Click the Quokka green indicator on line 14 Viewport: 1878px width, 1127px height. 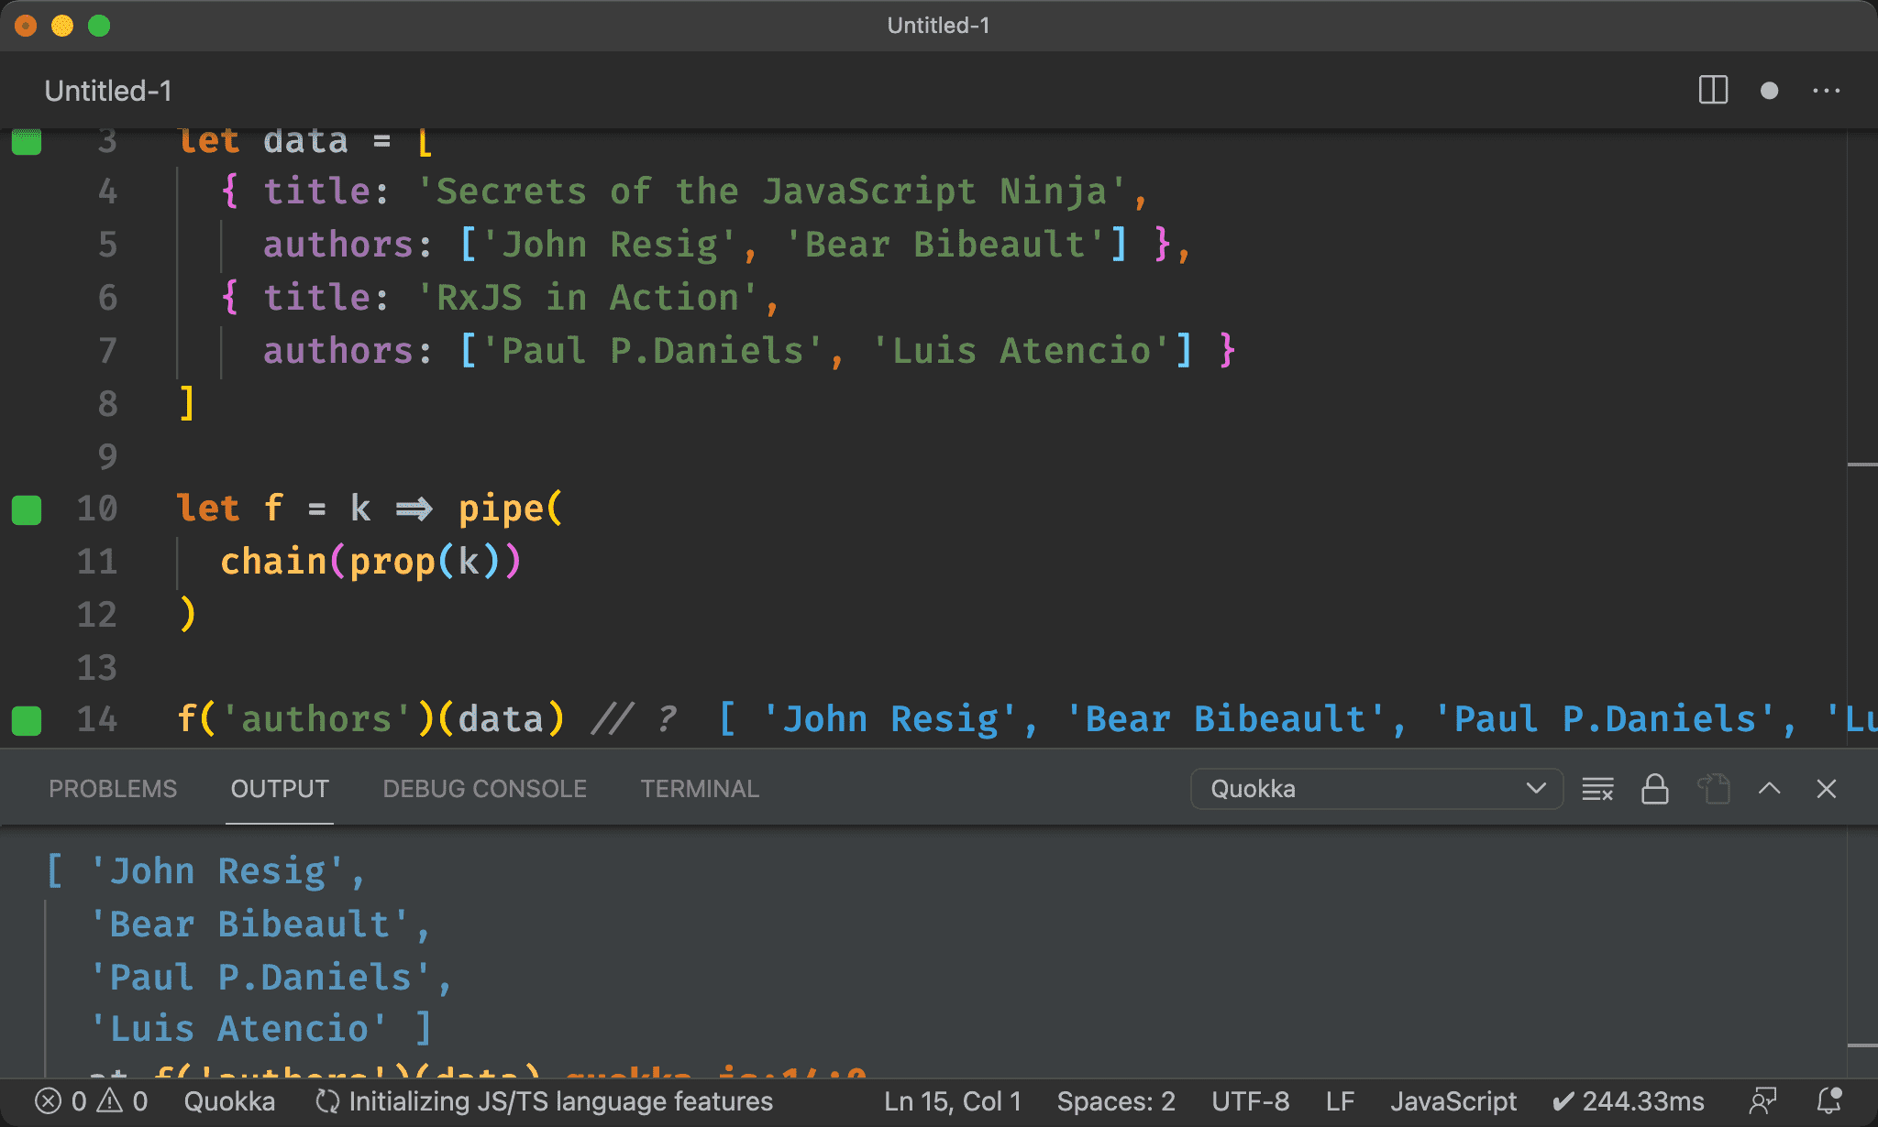tap(27, 720)
